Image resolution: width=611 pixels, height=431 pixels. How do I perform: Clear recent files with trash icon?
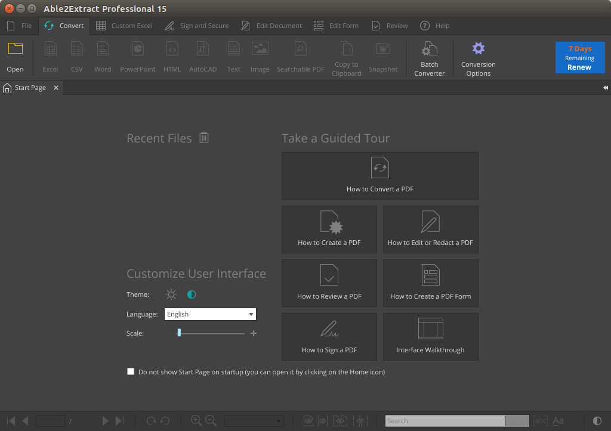[x=204, y=138]
